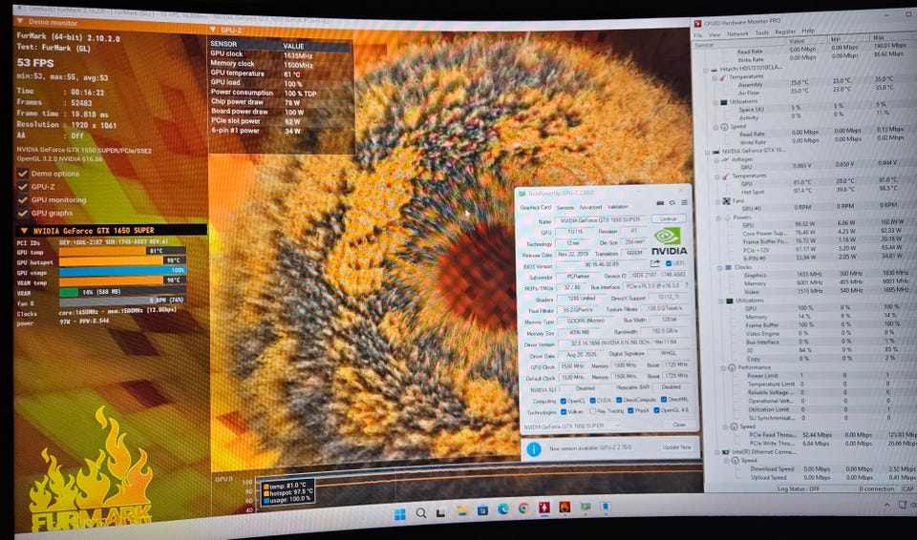Open File Explorer from the taskbar
Viewport: 917px width, 540px height.
(x=461, y=511)
